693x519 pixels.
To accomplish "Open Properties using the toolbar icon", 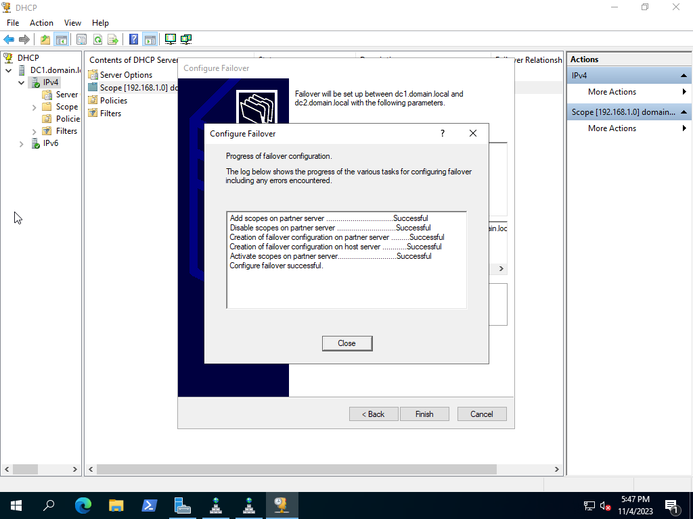I will pyautogui.click(x=81, y=39).
